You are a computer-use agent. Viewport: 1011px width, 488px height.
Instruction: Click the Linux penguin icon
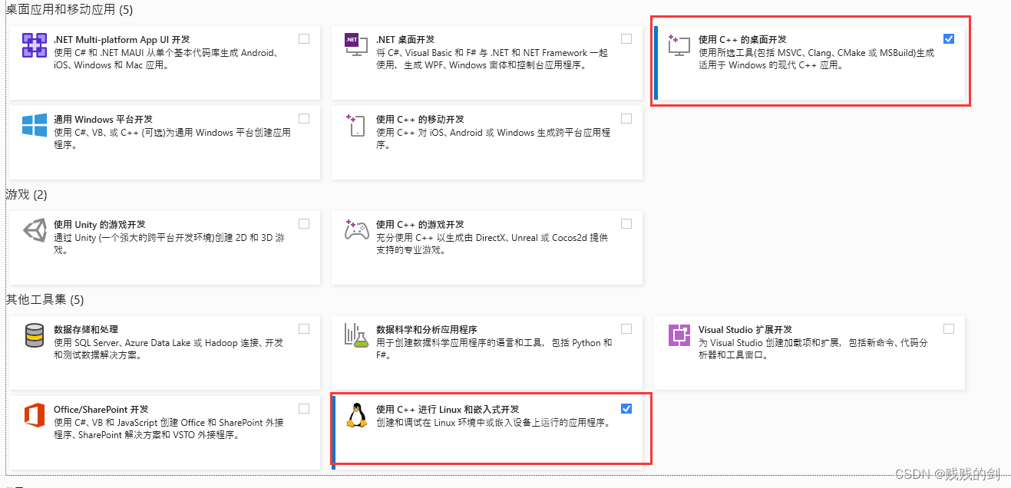point(356,415)
